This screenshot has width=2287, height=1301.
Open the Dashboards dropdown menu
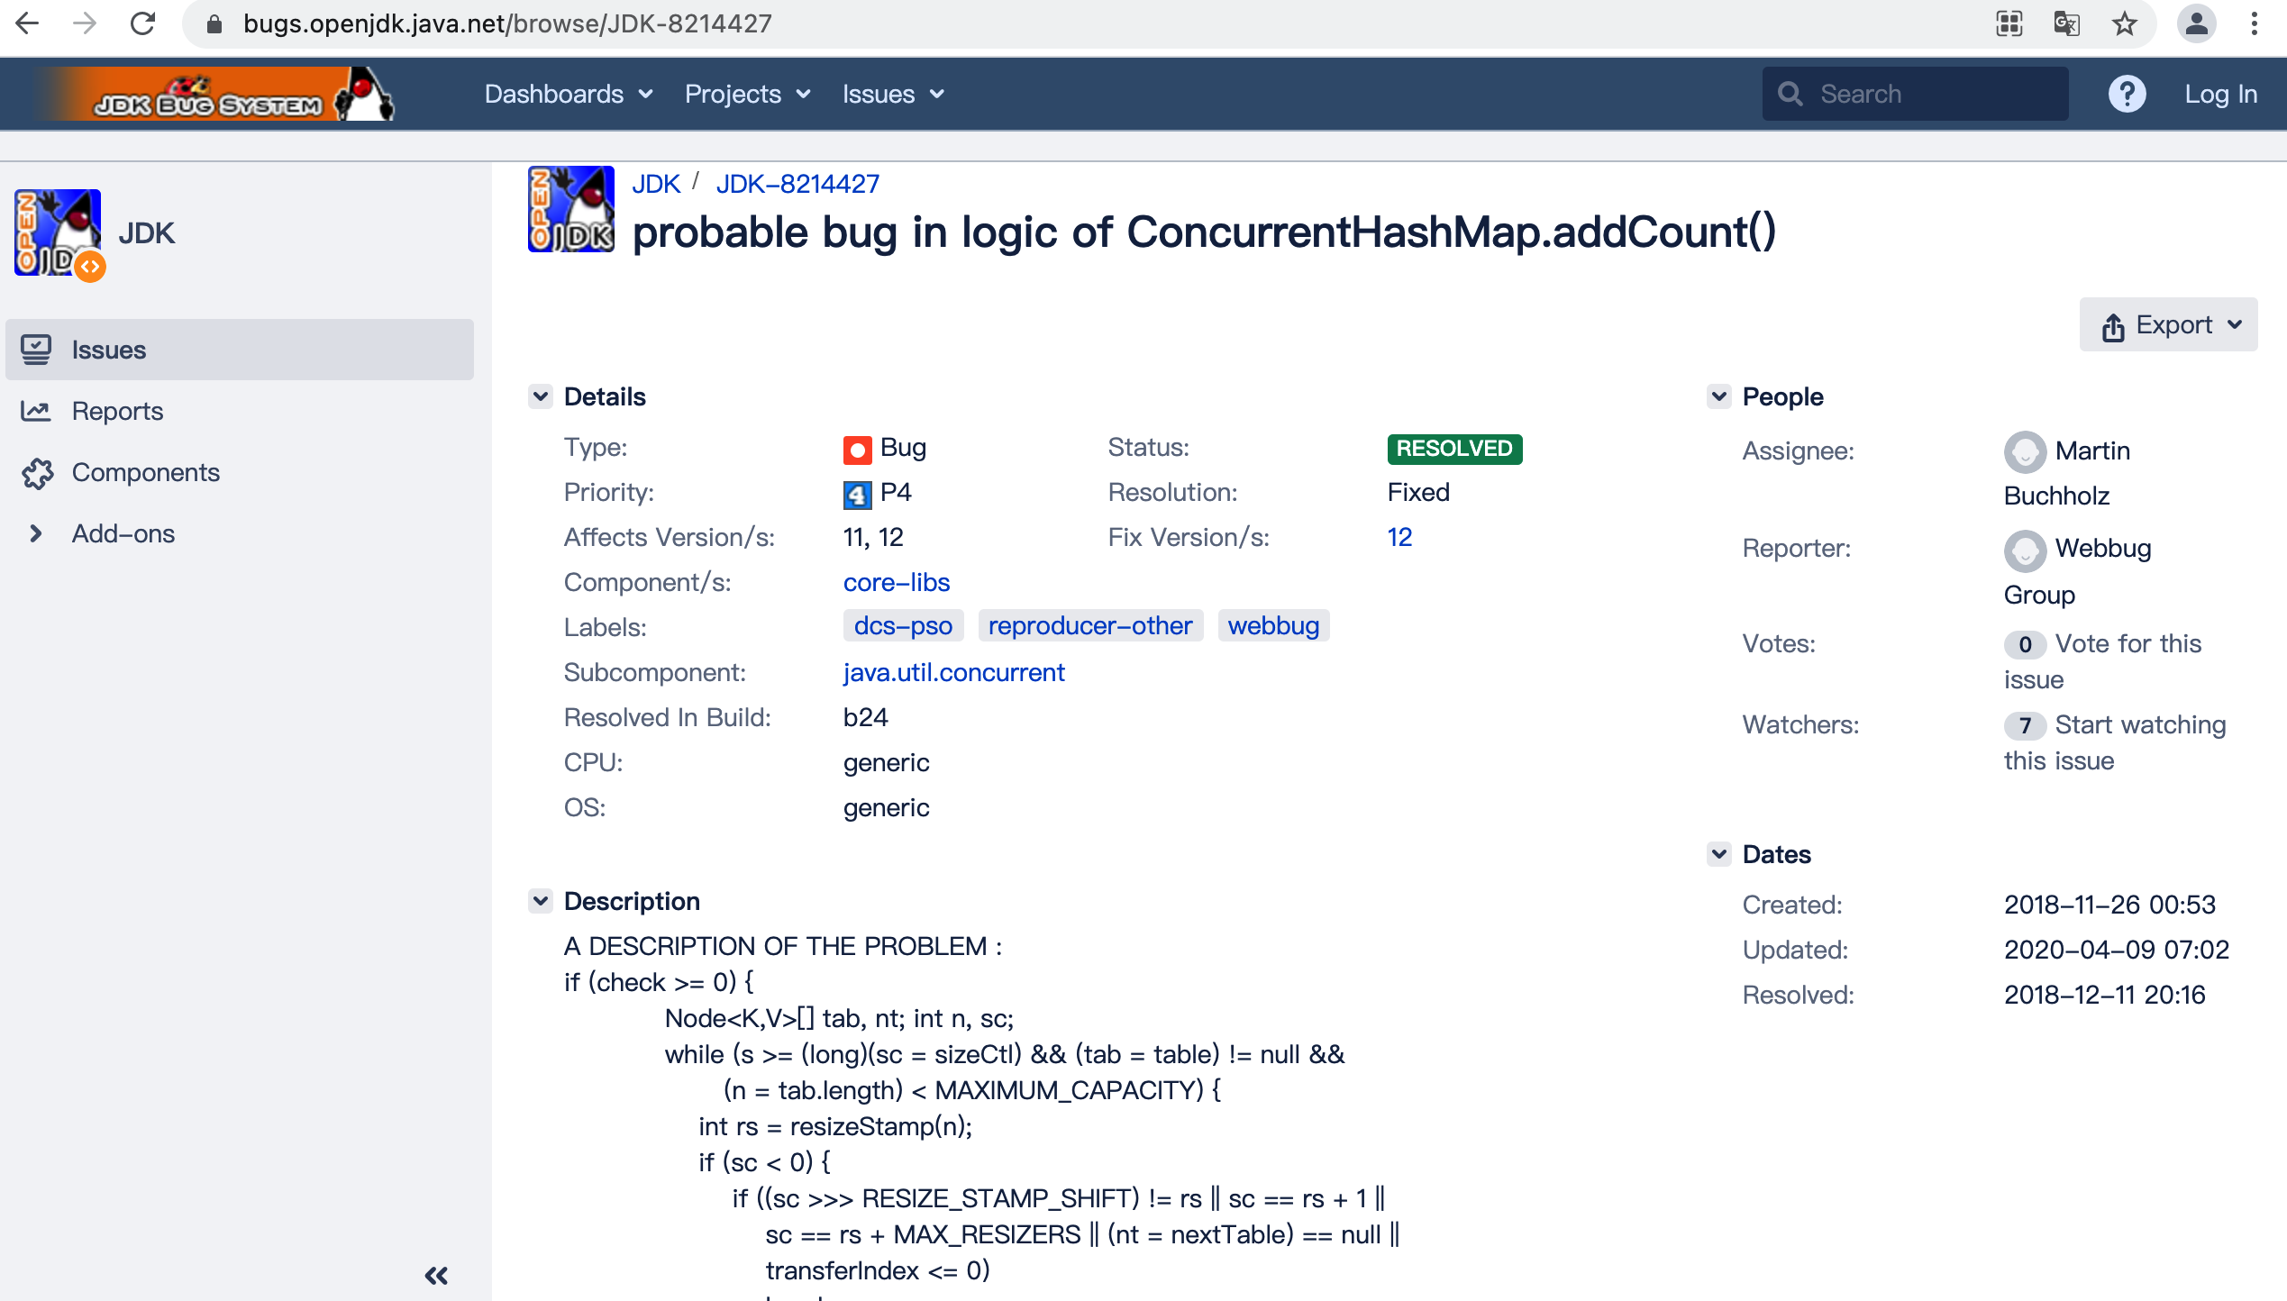click(x=567, y=95)
